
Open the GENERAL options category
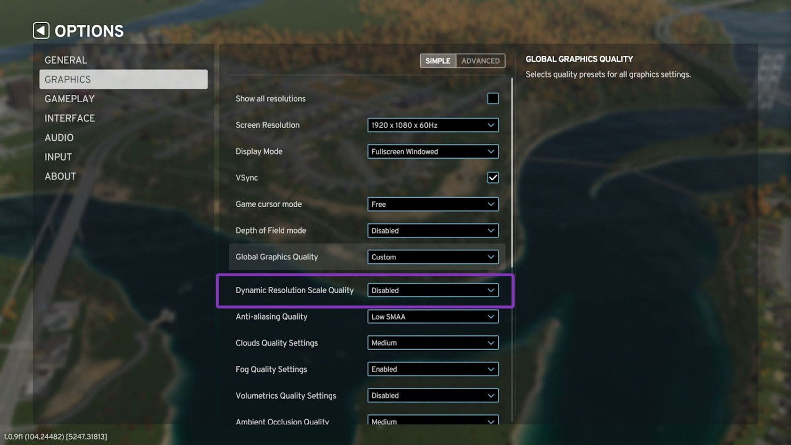click(66, 60)
